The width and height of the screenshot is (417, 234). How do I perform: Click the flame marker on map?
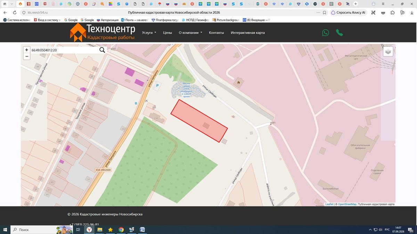[239, 83]
